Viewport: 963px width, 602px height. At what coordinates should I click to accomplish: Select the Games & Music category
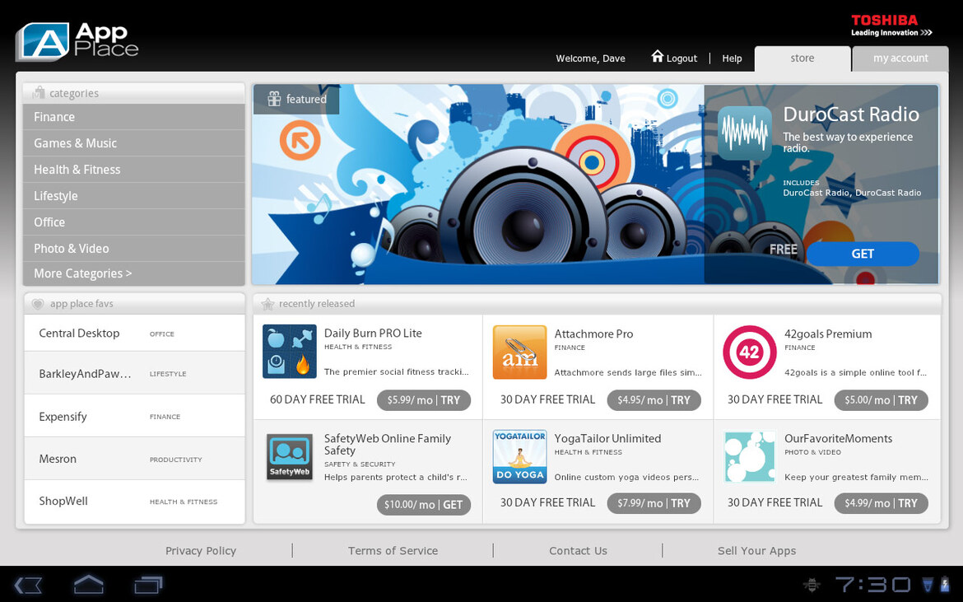pyautogui.click(x=134, y=143)
